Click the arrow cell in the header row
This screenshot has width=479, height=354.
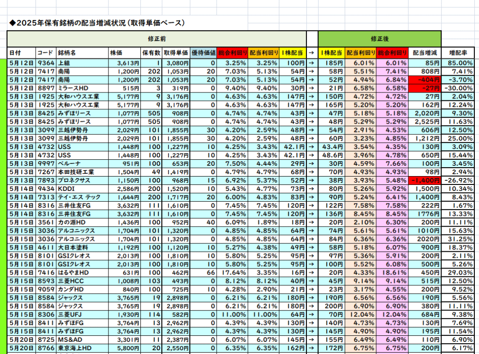312,53
